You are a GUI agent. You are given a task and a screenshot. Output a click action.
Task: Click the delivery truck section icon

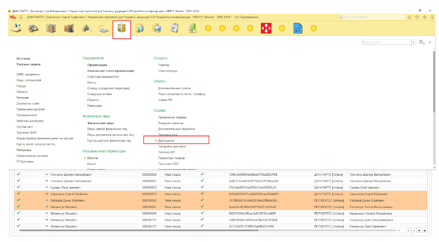coord(33,29)
